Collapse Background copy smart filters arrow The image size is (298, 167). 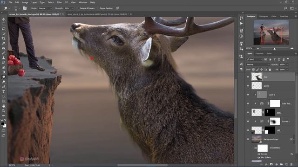click(294, 139)
